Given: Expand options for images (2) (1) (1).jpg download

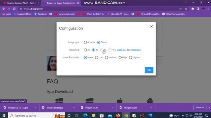Looking at the screenshot, I should tap(35, 108).
